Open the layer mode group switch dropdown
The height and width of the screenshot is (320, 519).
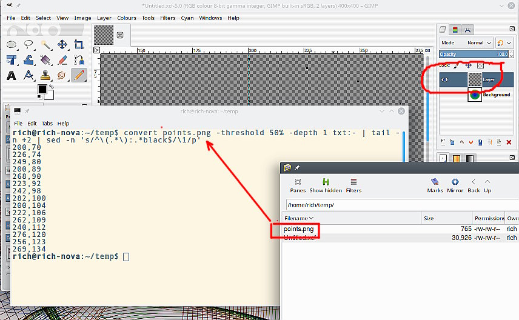coord(504,43)
